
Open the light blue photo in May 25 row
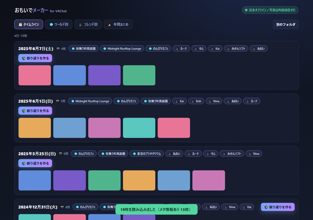(x=174, y=180)
